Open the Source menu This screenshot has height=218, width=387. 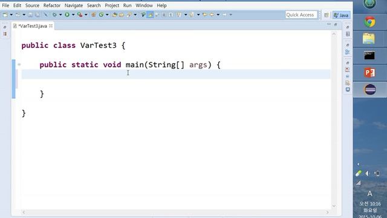(32, 5)
